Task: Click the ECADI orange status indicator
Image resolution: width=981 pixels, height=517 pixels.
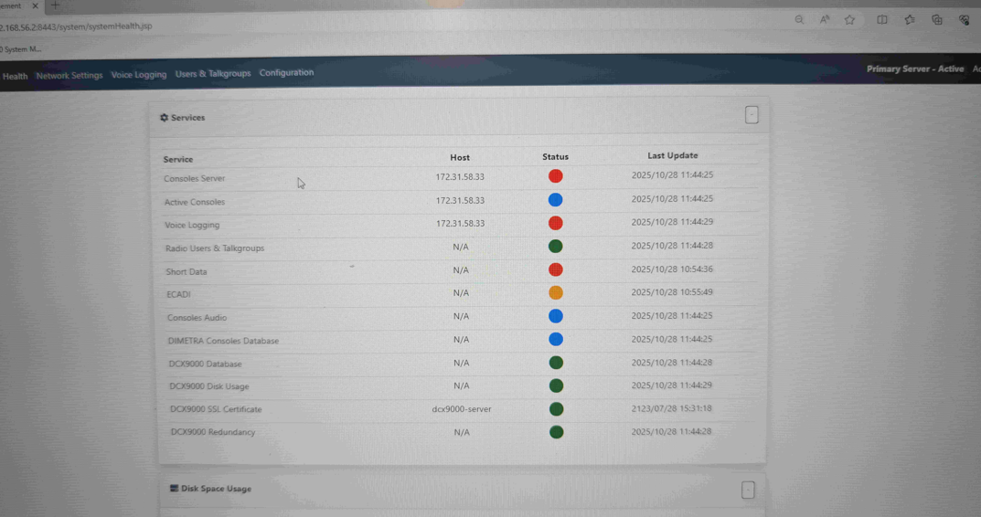Action: click(556, 292)
